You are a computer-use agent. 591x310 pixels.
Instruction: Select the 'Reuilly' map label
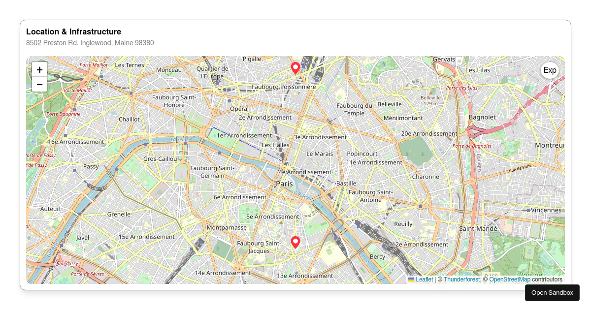(403, 224)
